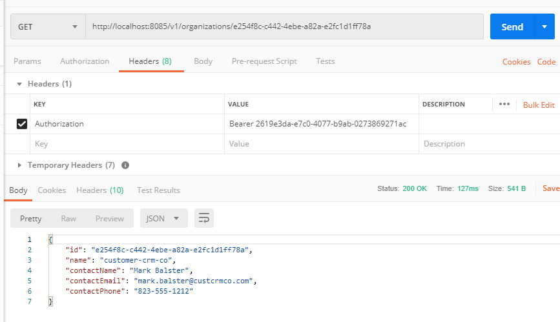Click the DESCRIPTION column header
Screen dimensions: 560x322
444,105
